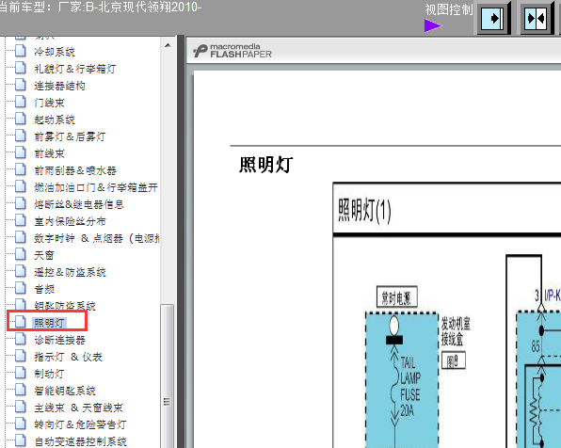Screen dimensions: 561x448
Task: Select the 音频 tree item
Action: pyautogui.click(x=44, y=289)
